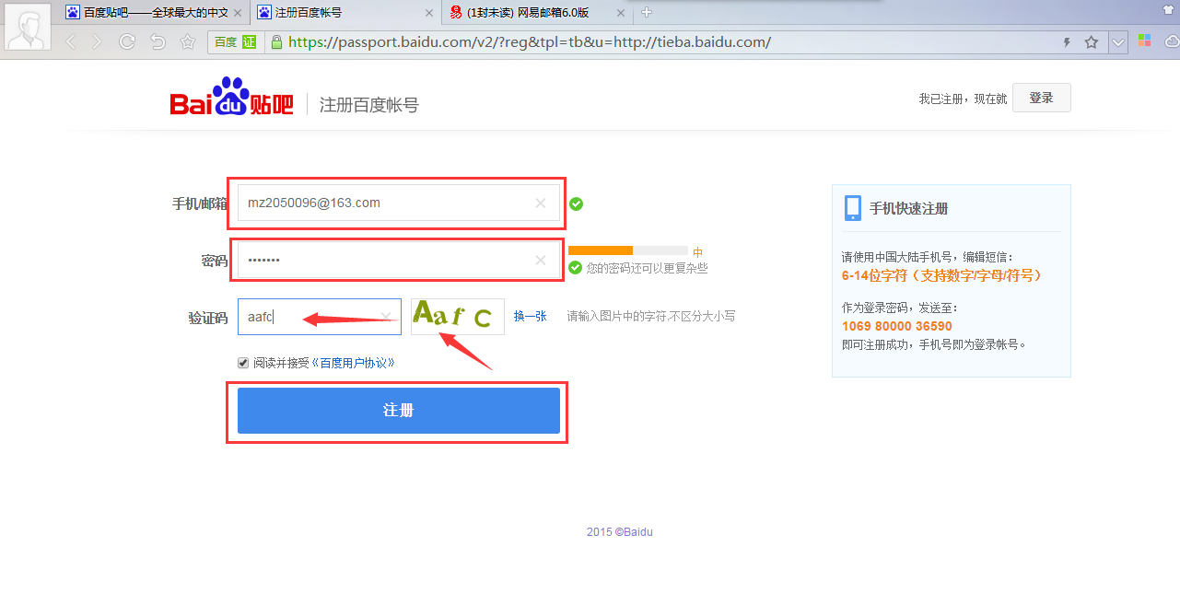
Task: Click the green 证 certificate badge
Action: pos(249,42)
